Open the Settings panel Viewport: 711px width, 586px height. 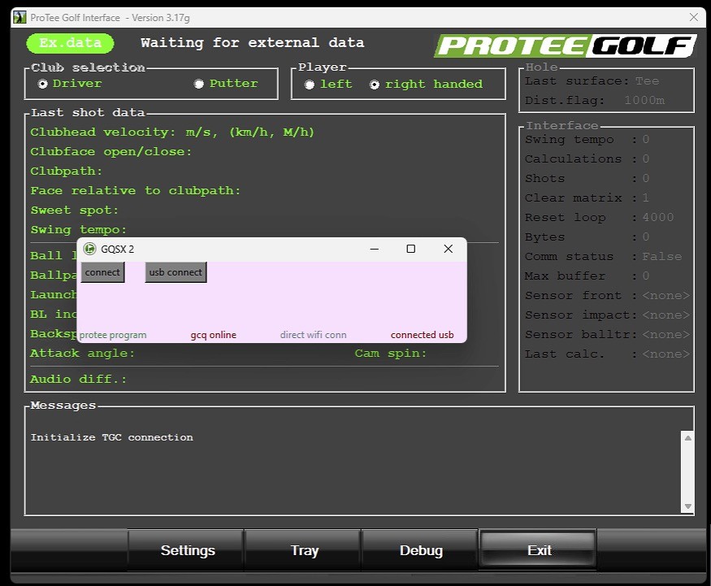(188, 550)
